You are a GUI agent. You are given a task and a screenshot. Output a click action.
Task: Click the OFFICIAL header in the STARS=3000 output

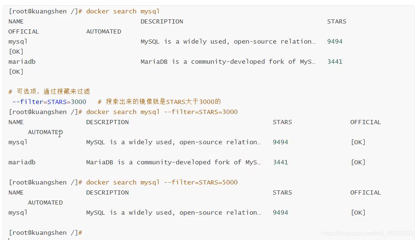(x=365, y=122)
